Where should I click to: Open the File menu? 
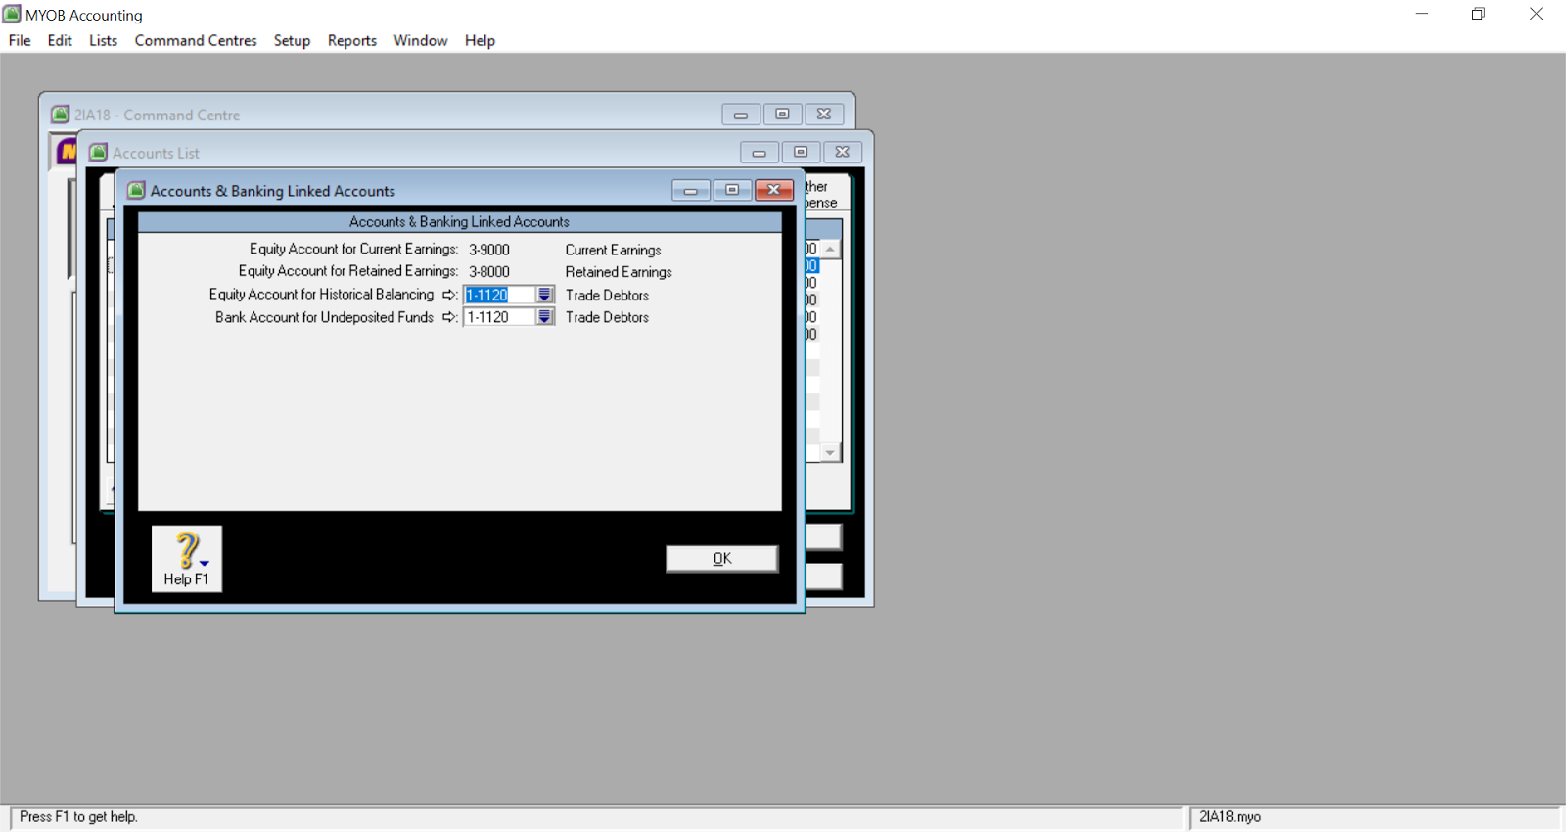click(20, 40)
